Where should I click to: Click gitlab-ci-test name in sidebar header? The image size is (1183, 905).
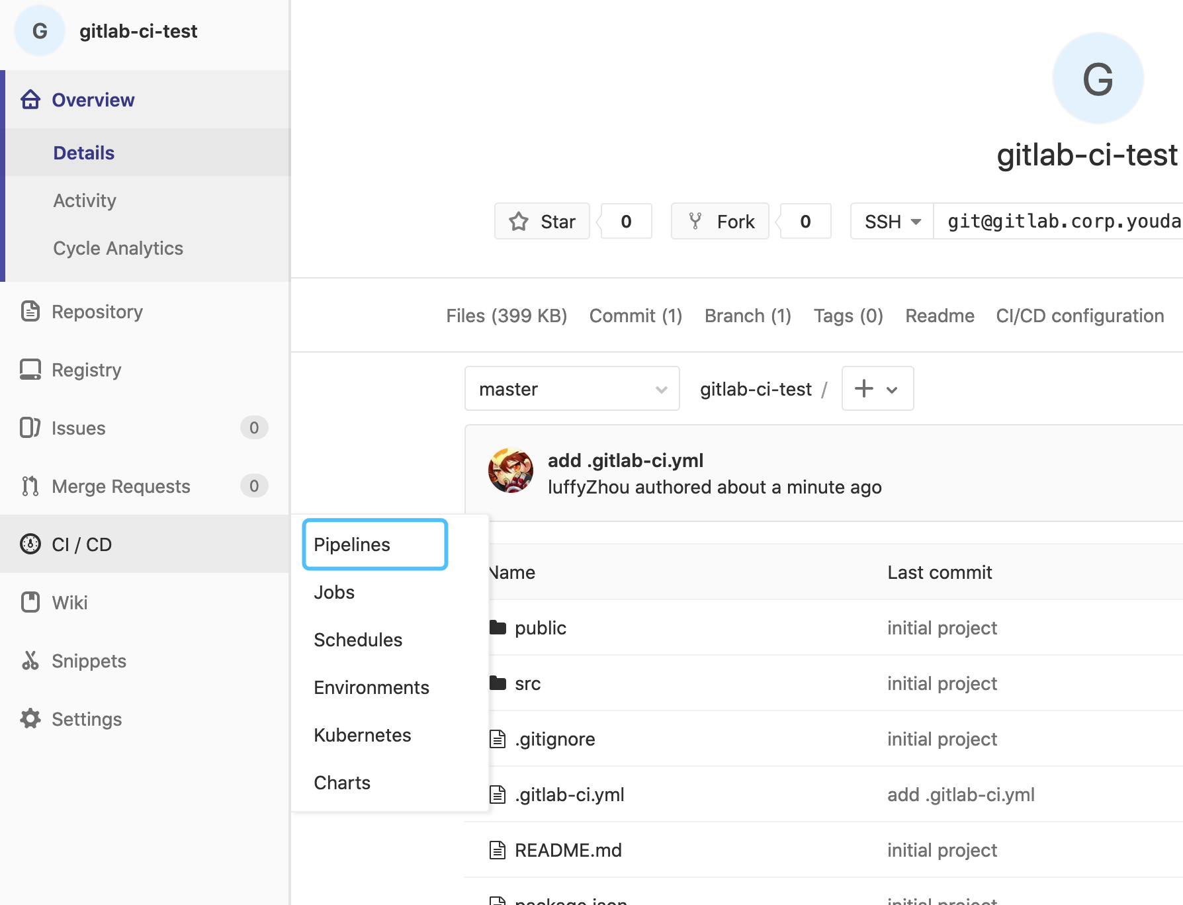[x=138, y=31]
